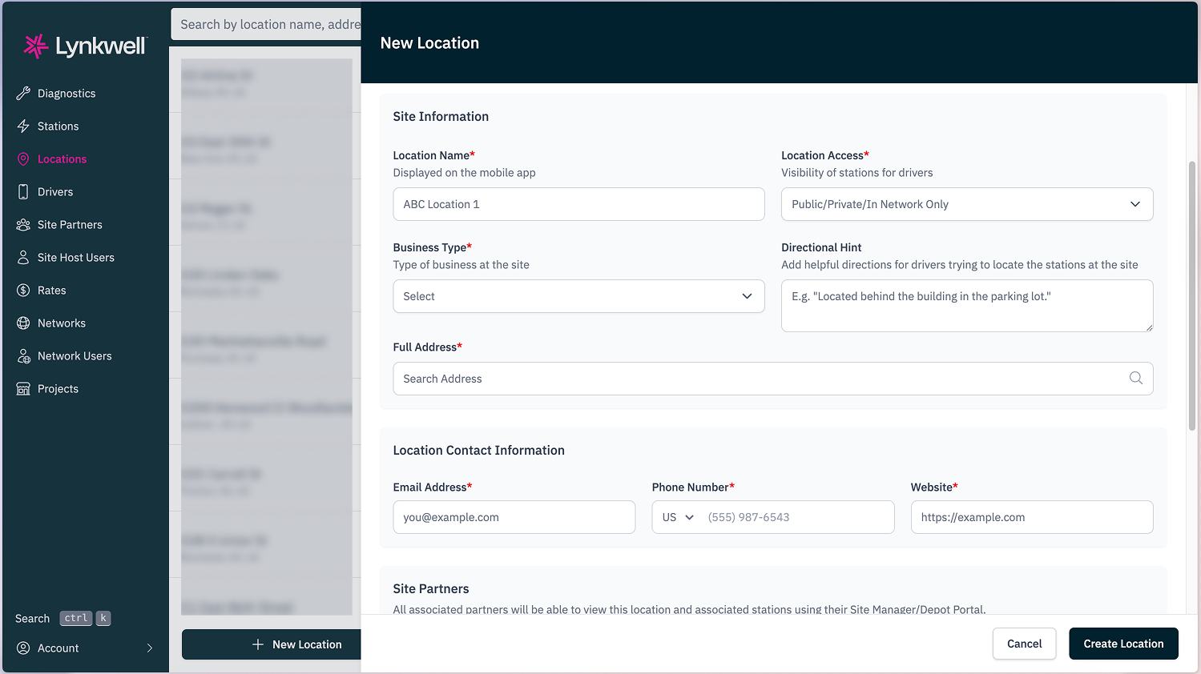Open the US country code dropdown

[675, 517]
